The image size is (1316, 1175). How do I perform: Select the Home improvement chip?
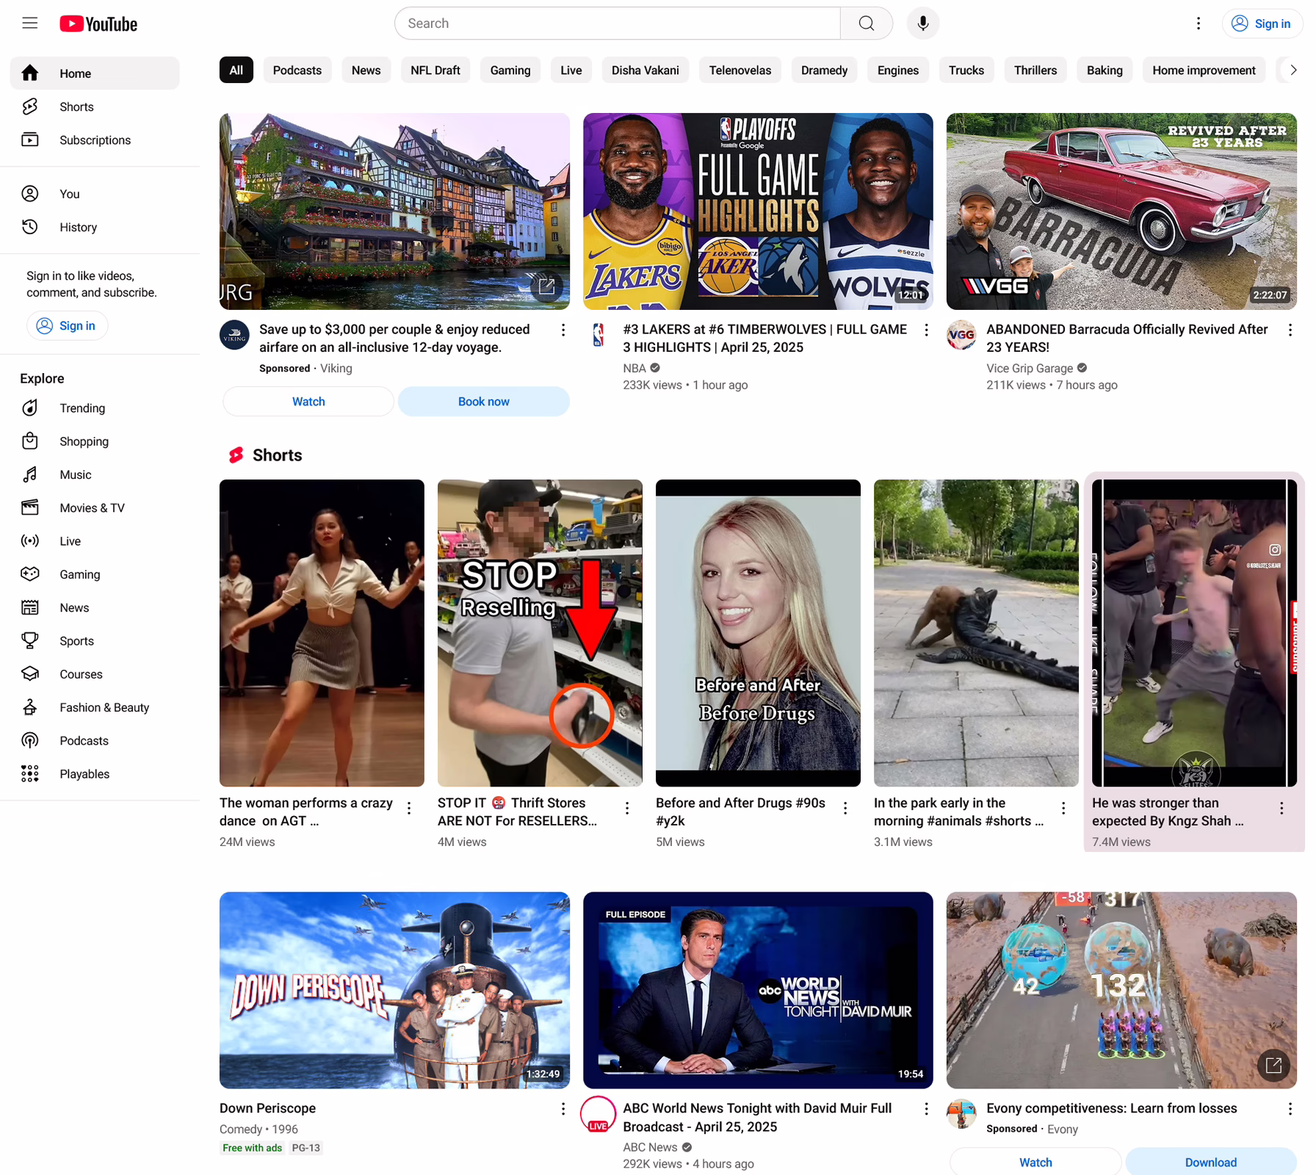tap(1204, 70)
